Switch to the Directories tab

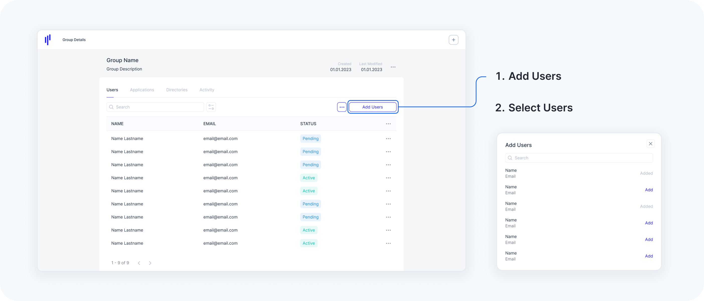point(177,90)
